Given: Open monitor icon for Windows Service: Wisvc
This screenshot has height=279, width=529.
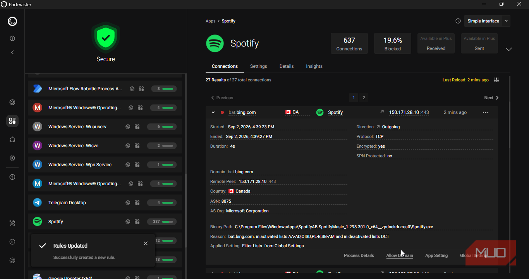Looking at the screenshot, I should (128, 146).
